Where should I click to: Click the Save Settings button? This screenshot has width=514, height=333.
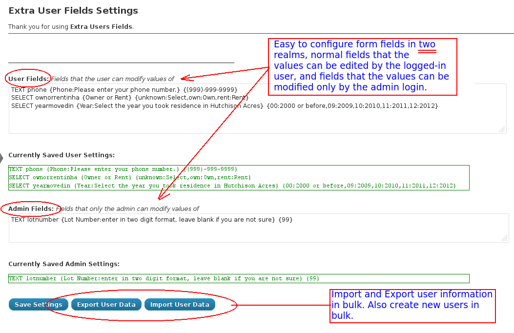tap(38, 305)
